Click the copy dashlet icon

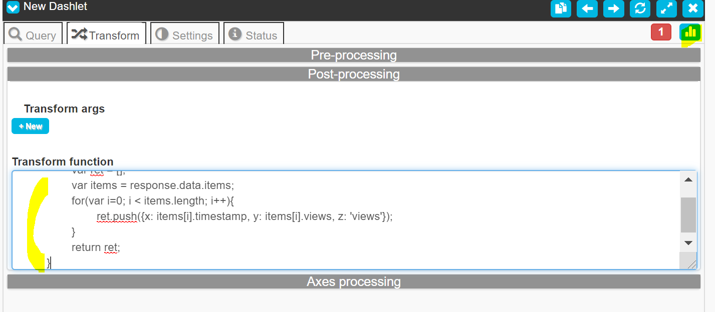pos(561,8)
